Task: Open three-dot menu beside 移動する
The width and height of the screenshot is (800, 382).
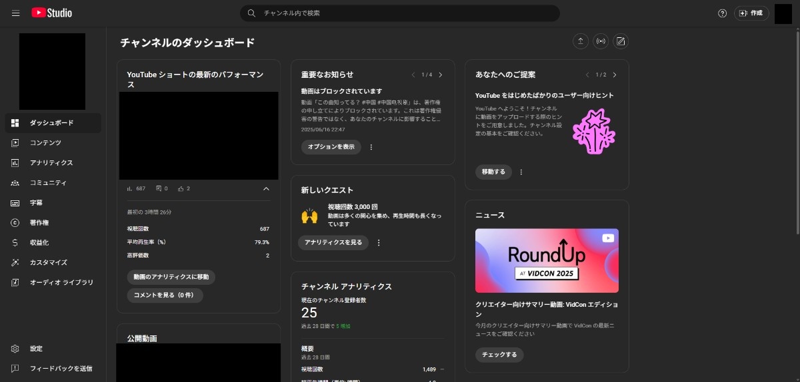Action: pyautogui.click(x=521, y=172)
